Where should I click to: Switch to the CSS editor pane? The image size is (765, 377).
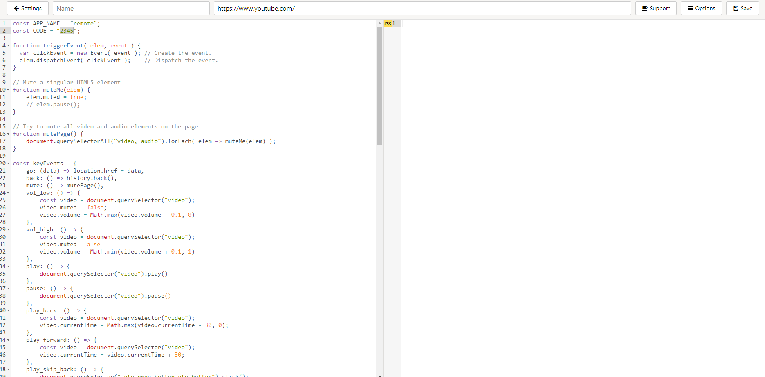(390, 23)
